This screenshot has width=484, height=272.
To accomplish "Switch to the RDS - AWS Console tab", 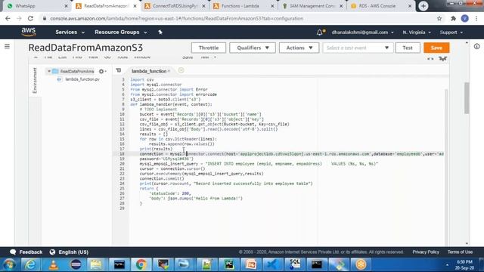I will click(381, 6).
